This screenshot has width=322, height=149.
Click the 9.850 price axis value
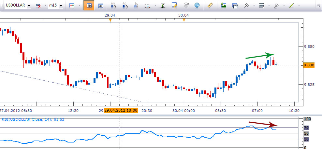310,47
